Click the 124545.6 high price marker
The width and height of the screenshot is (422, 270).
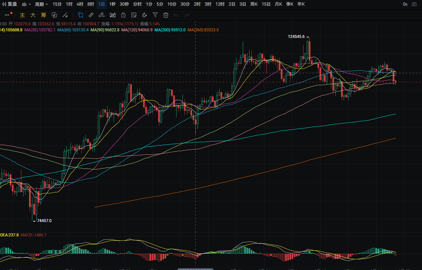(x=296, y=37)
